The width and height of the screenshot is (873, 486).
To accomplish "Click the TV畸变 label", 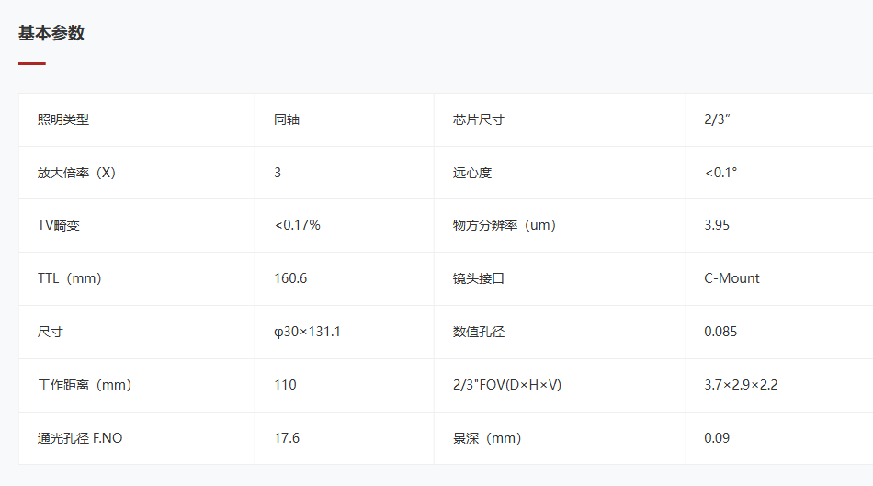I will pos(59,225).
